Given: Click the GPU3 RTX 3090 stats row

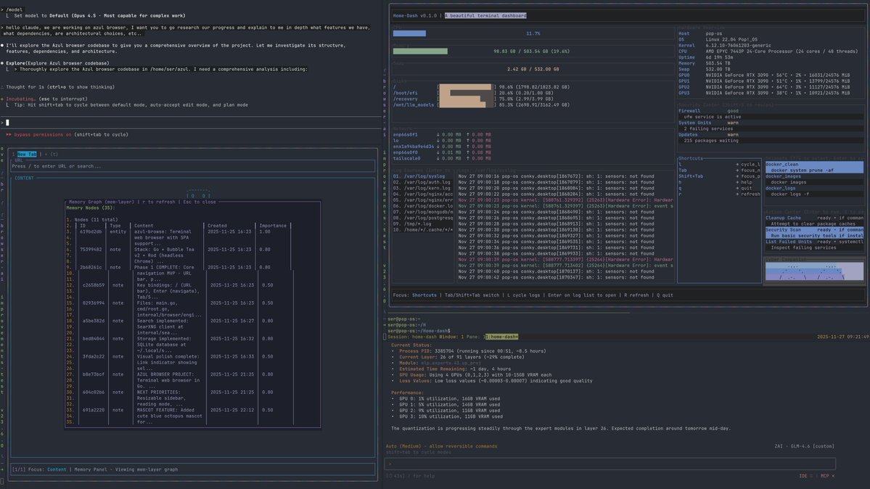Looking at the screenshot, I should pos(763,93).
